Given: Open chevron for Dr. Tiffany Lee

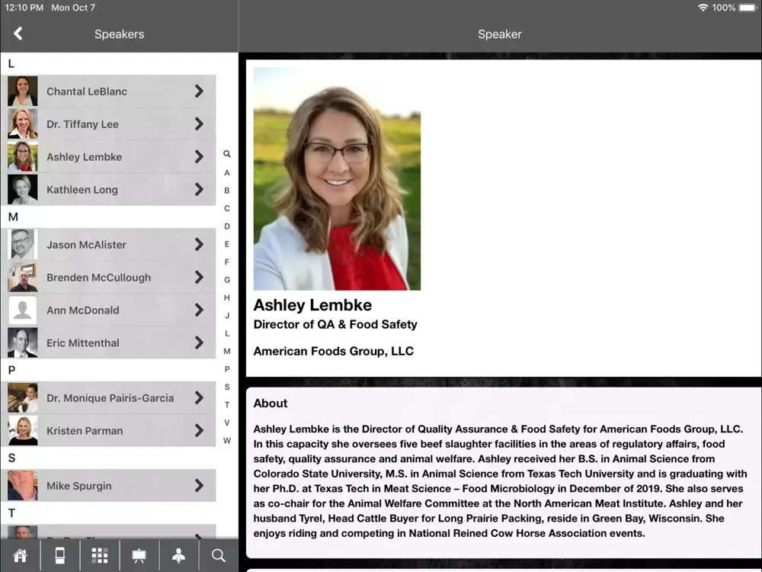Looking at the screenshot, I should (x=199, y=124).
